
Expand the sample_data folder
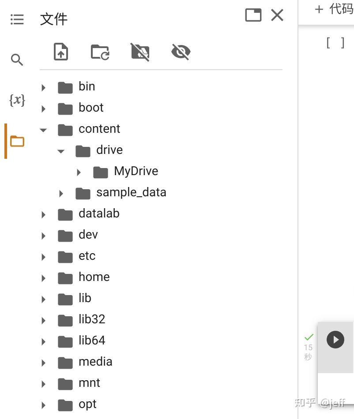coord(61,193)
